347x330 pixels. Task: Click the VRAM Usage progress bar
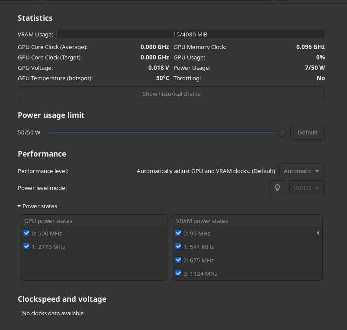(x=190, y=34)
